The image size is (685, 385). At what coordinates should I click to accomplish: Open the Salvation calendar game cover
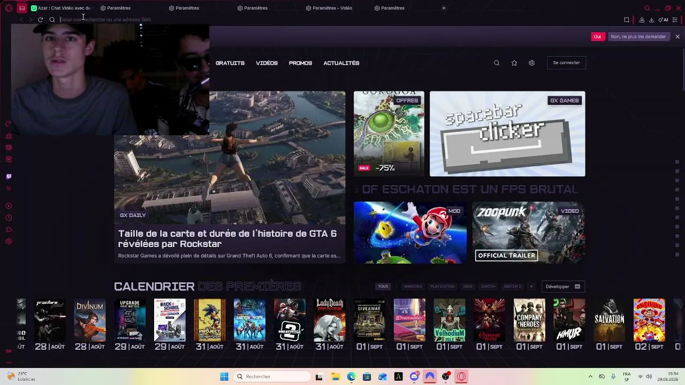coord(609,320)
